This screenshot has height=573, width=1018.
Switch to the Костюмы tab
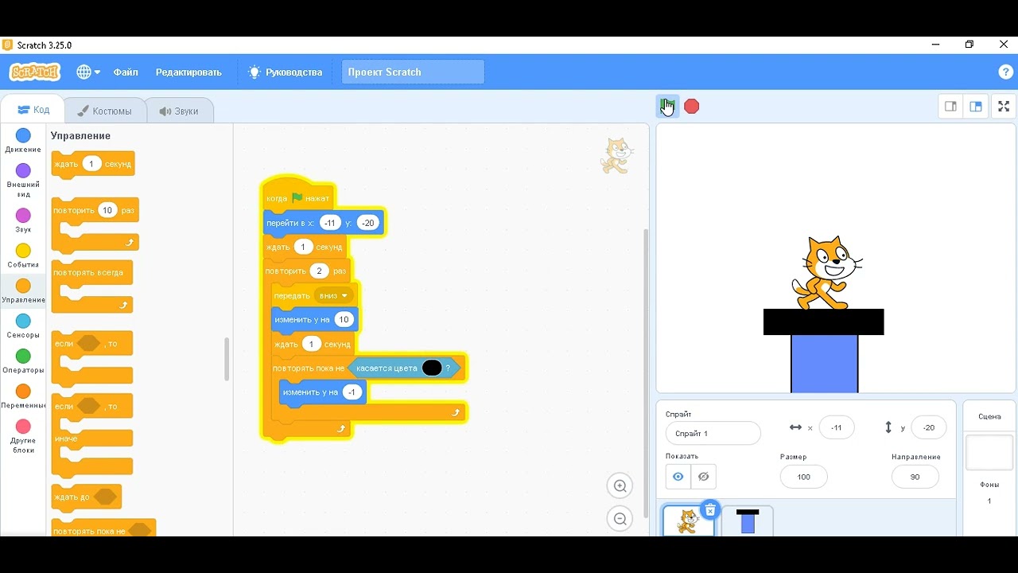(103, 111)
